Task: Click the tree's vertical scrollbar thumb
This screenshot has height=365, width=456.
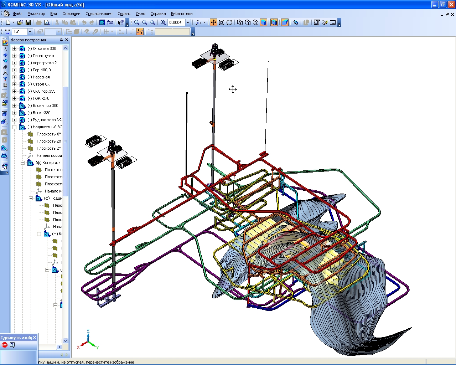Action: (65, 141)
